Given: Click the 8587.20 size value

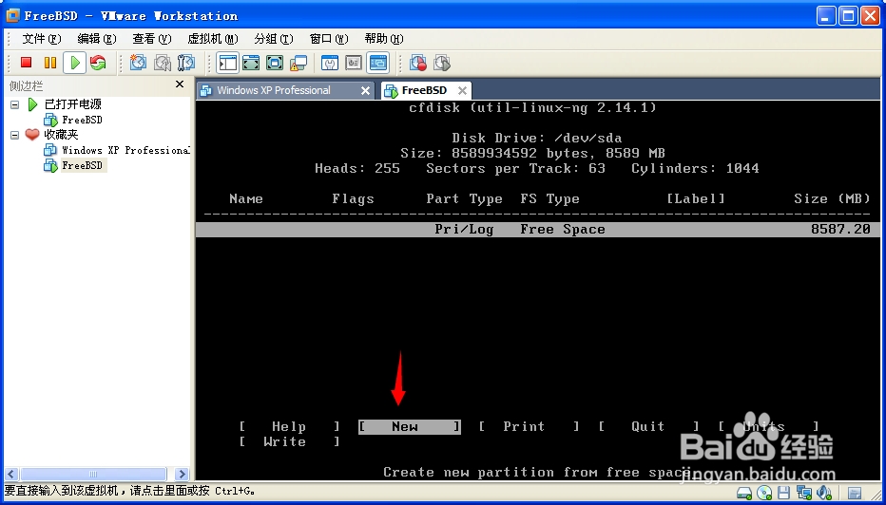Looking at the screenshot, I should point(840,229).
